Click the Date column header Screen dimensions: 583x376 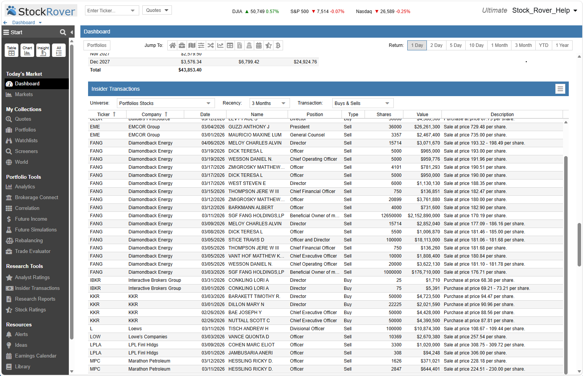(x=205, y=115)
